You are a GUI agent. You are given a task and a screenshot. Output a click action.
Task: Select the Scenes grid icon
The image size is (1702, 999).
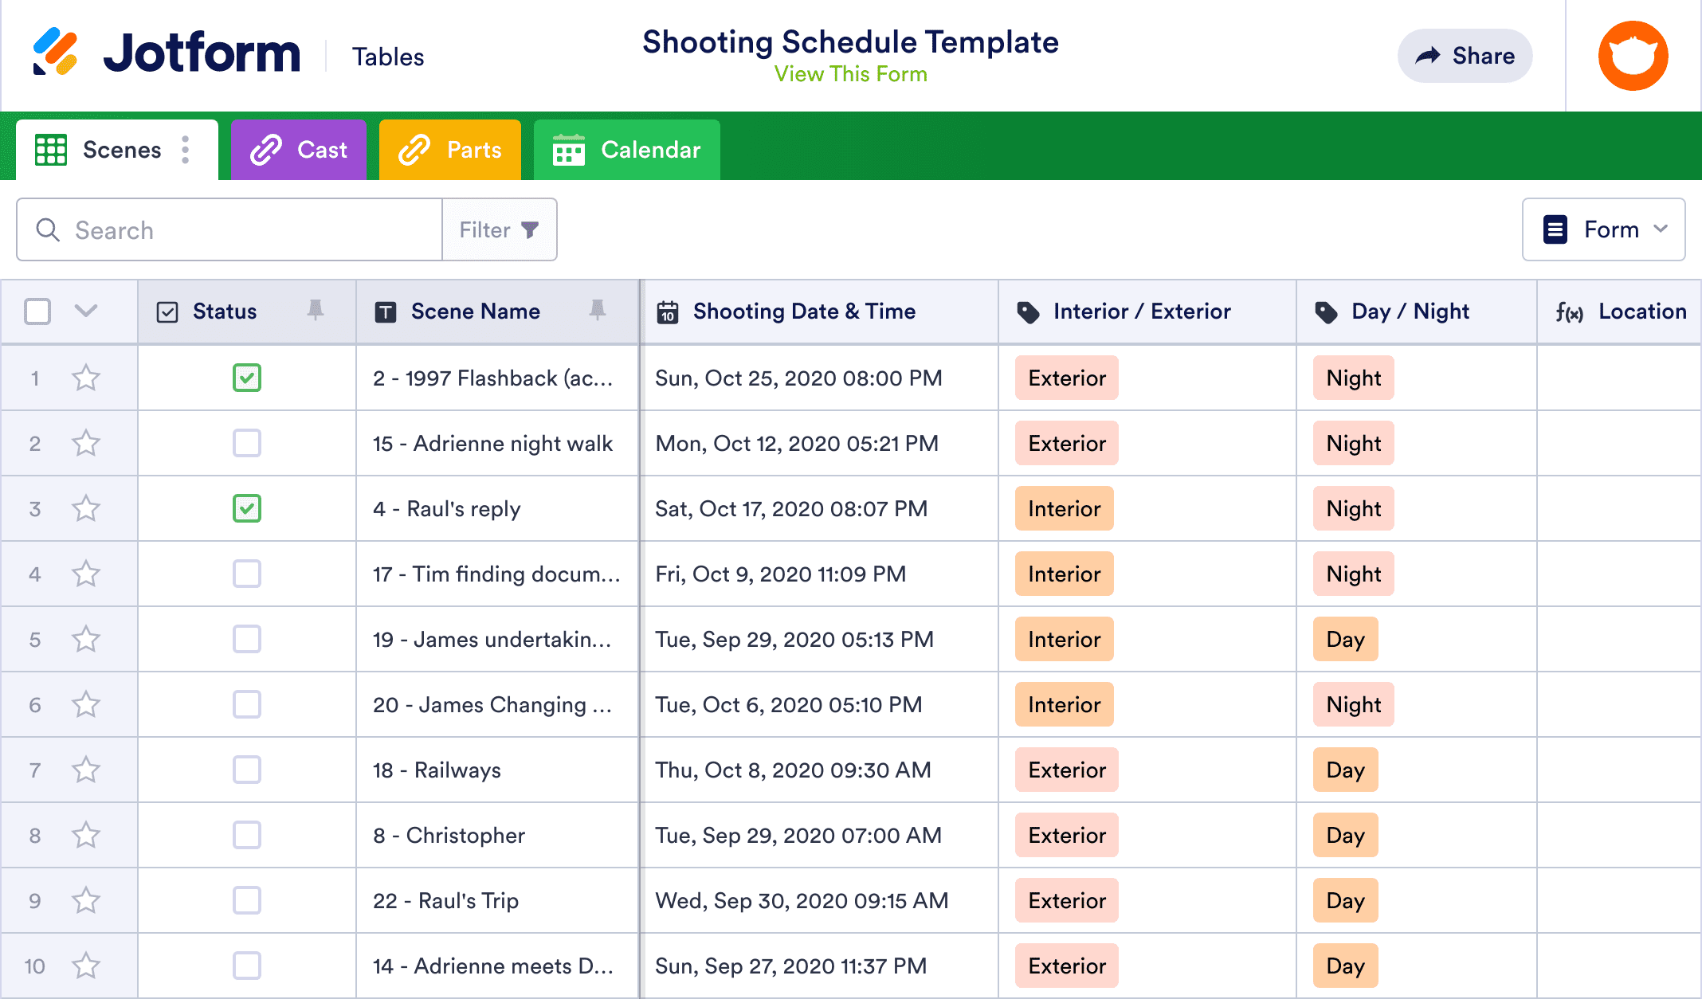click(x=49, y=149)
